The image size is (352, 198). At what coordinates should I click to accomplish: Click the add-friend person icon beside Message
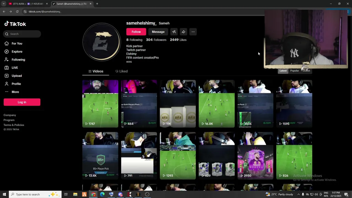174,32
